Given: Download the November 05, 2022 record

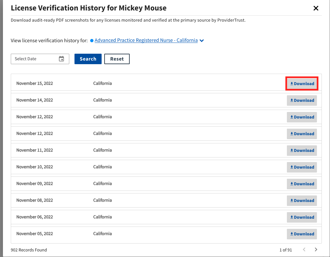Looking at the screenshot, I should click(302, 234).
